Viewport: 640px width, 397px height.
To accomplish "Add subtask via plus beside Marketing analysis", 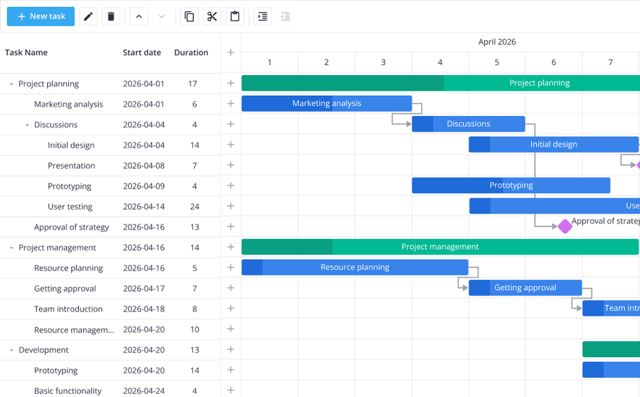I will tap(231, 104).
